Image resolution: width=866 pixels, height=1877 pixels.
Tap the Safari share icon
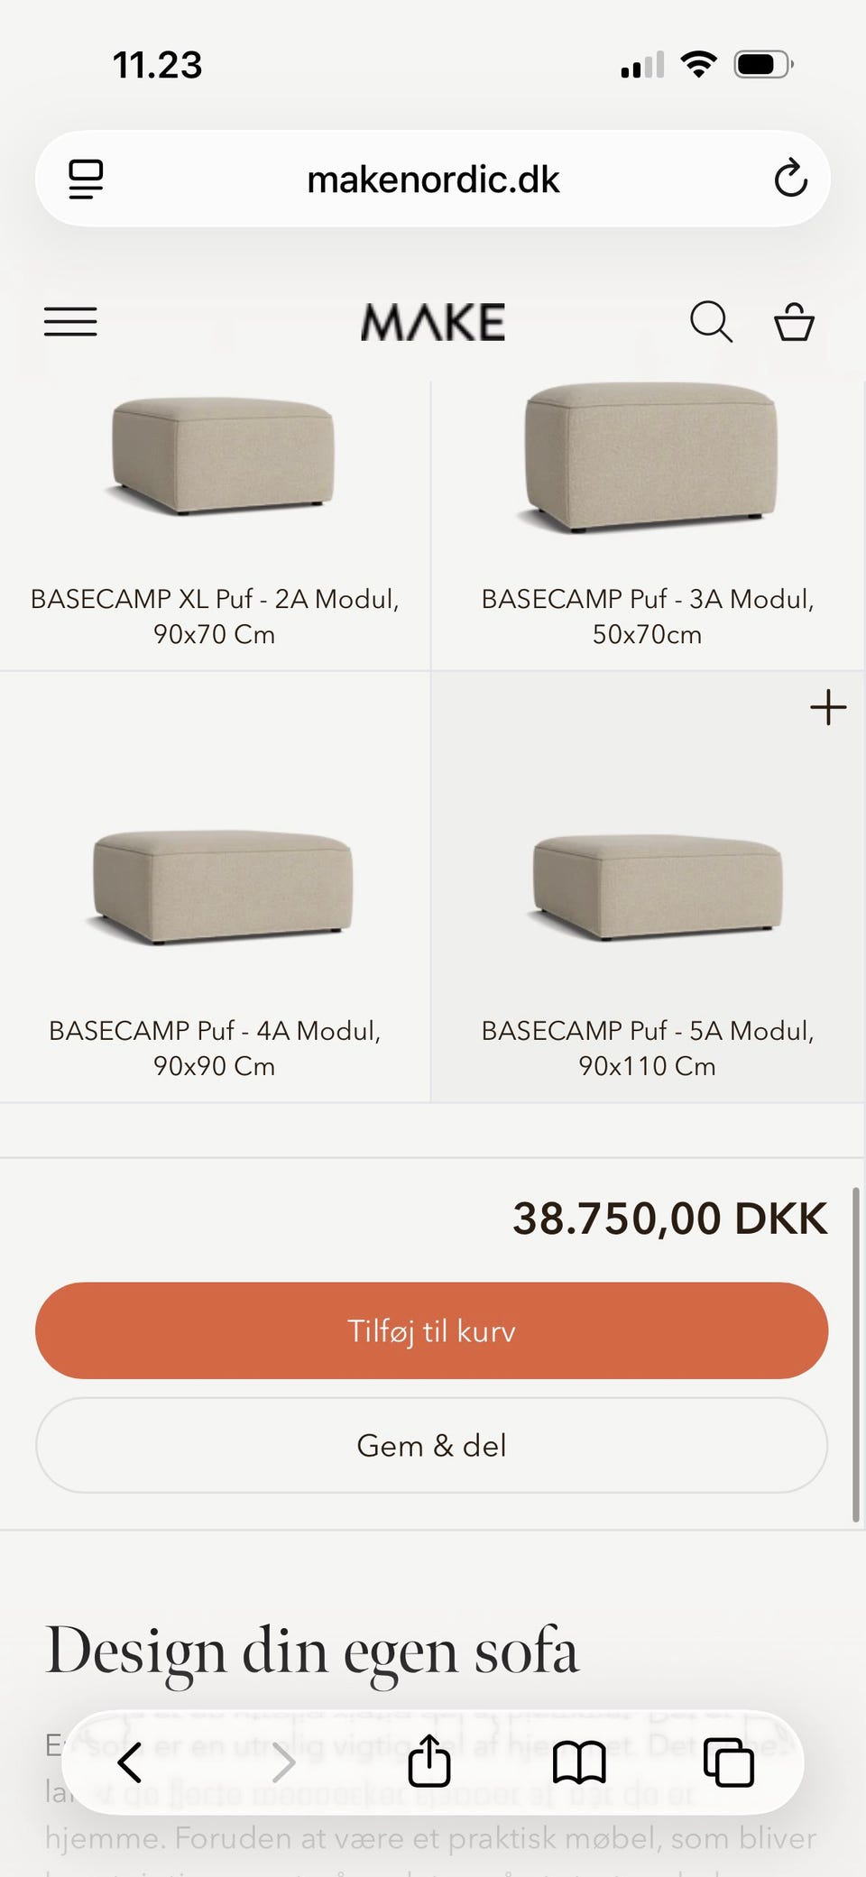point(429,1760)
